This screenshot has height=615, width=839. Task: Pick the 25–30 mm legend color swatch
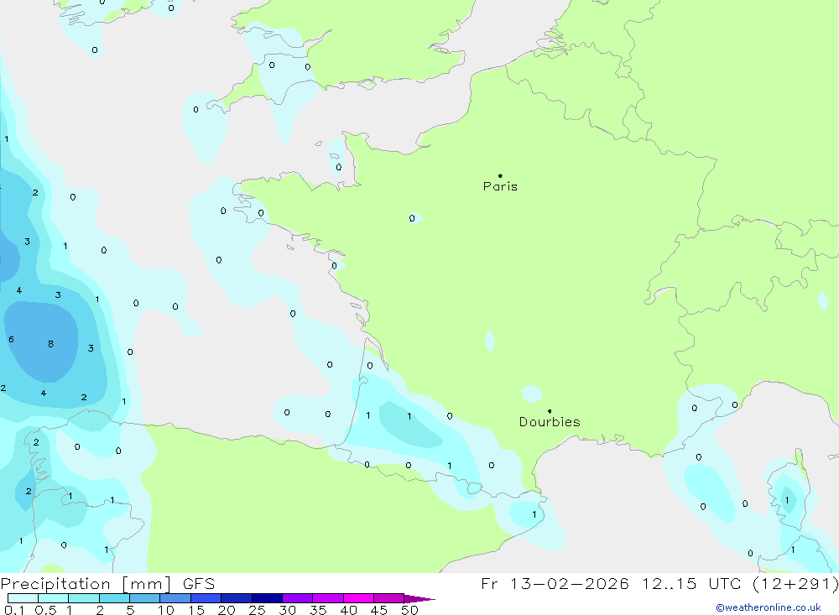click(x=267, y=598)
